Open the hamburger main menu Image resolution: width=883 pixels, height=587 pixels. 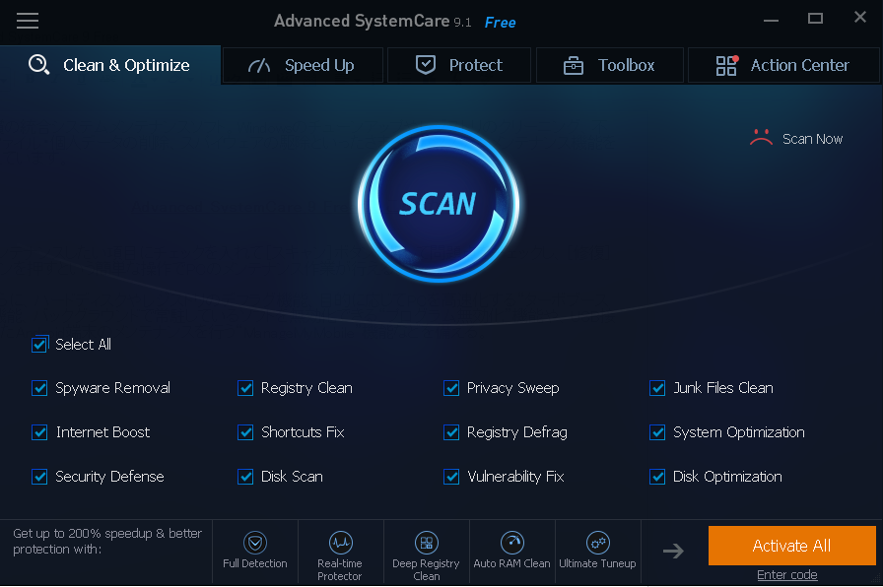(x=27, y=21)
